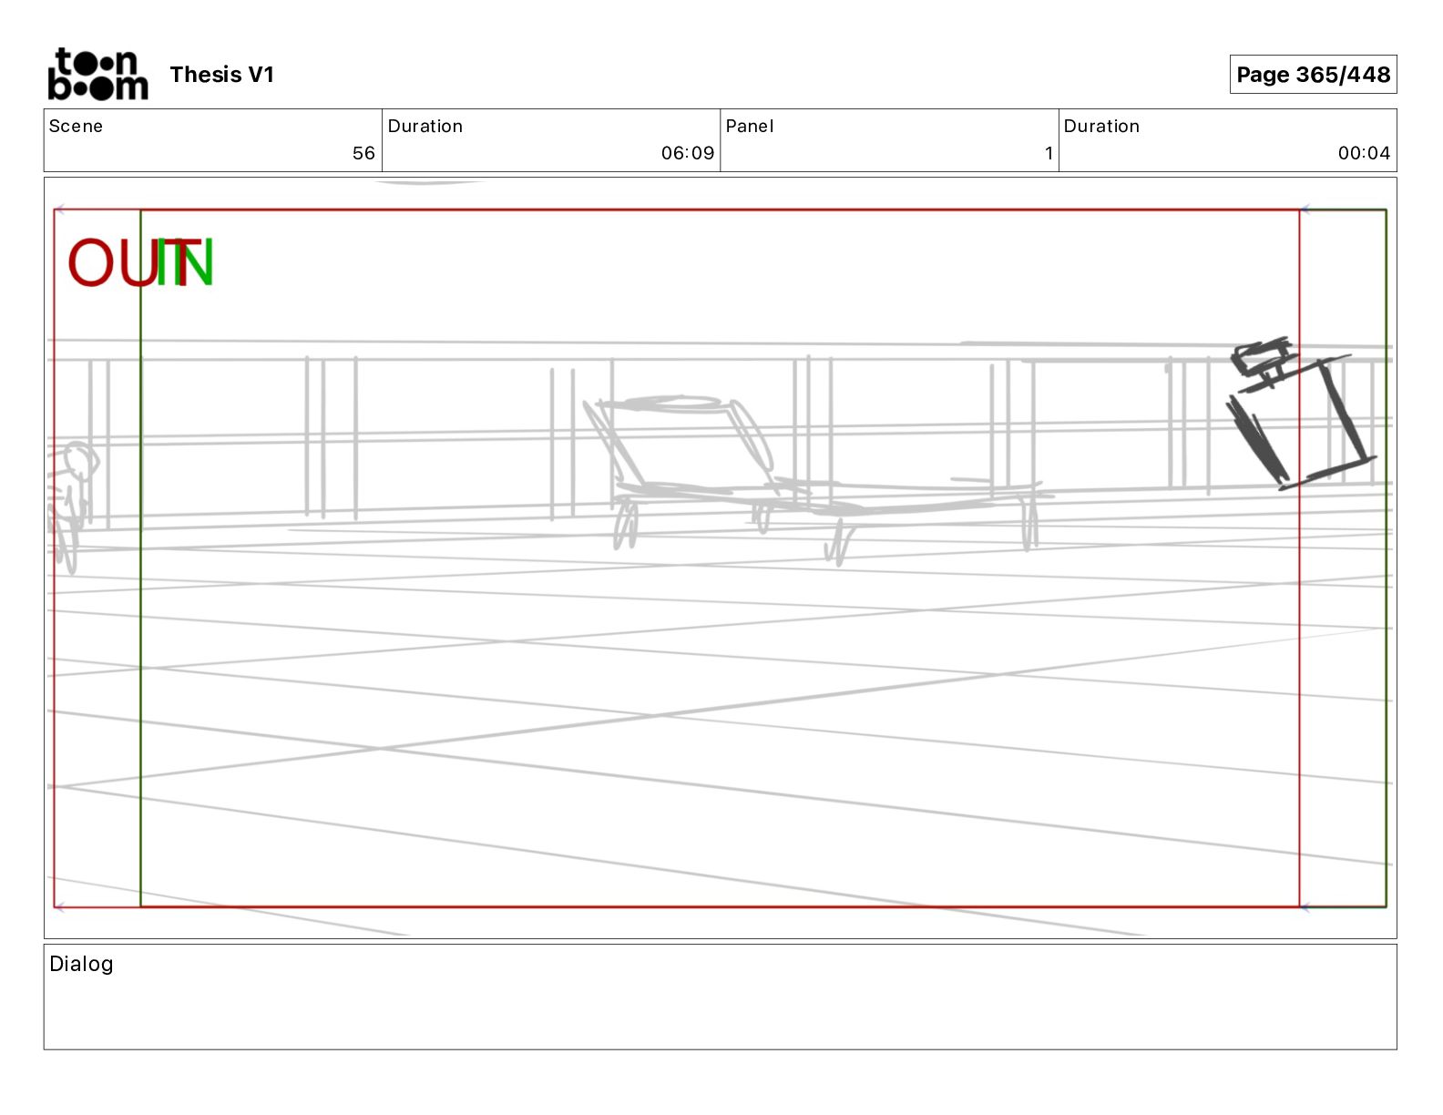Click the Panel label
The width and height of the screenshot is (1443, 1115).
click(750, 126)
